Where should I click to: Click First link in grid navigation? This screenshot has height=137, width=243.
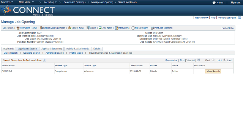click(x=208, y=61)
